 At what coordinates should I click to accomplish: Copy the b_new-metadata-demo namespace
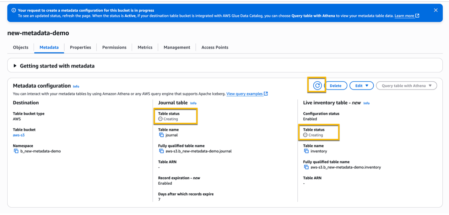tap(16, 151)
